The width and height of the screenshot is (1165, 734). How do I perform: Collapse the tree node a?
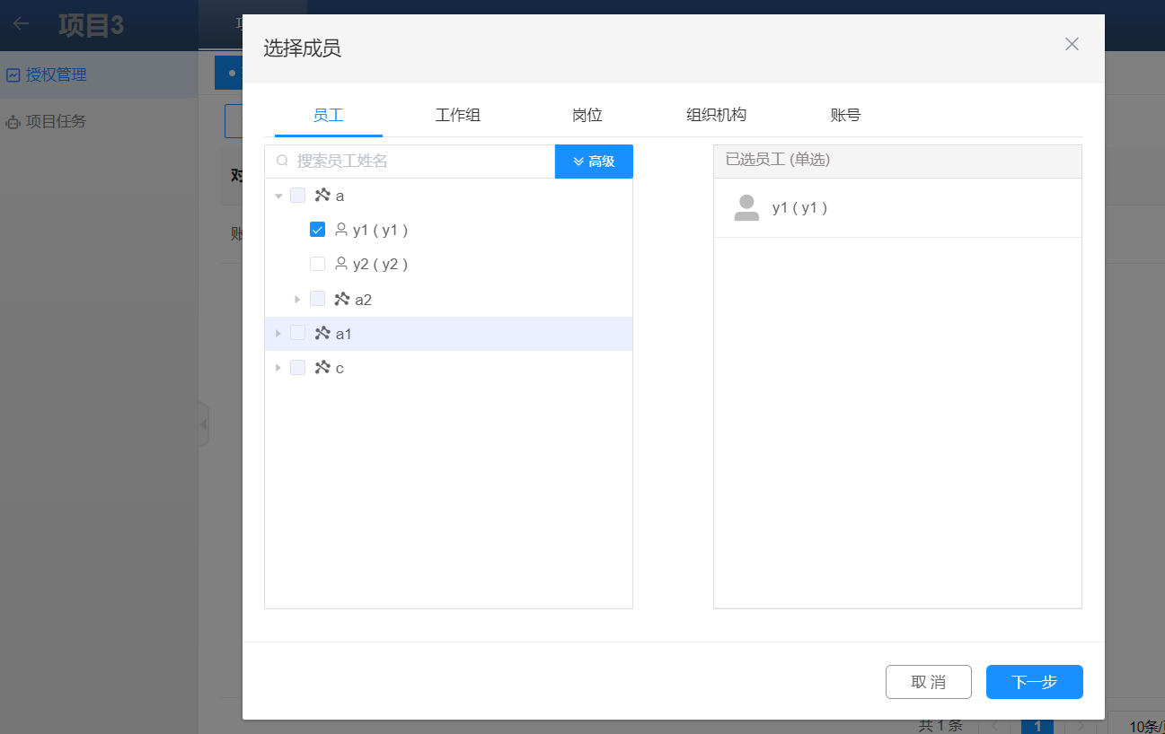click(x=278, y=196)
